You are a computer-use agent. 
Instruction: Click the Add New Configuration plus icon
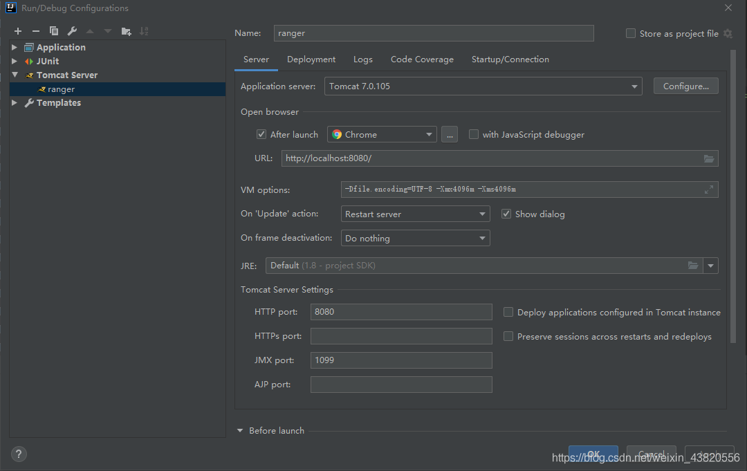tap(18, 31)
